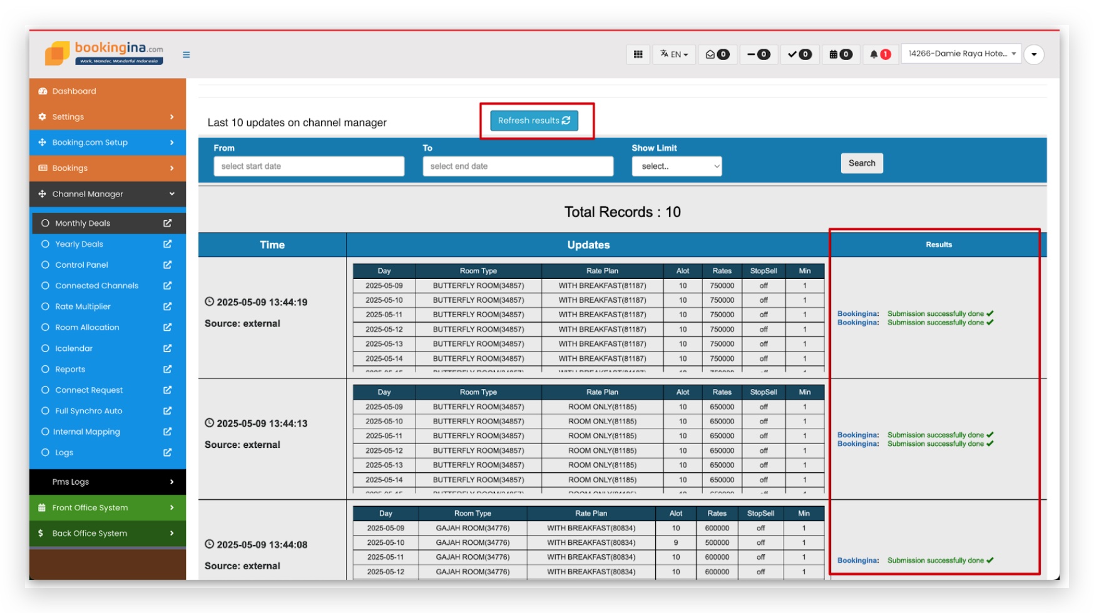Viewport: 1094px width, 613px height.
Task: Open Connected Channels submenu item
Action: (x=97, y=286)
